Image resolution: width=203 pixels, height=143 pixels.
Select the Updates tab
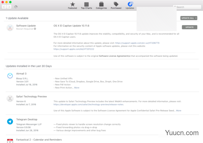130,5
